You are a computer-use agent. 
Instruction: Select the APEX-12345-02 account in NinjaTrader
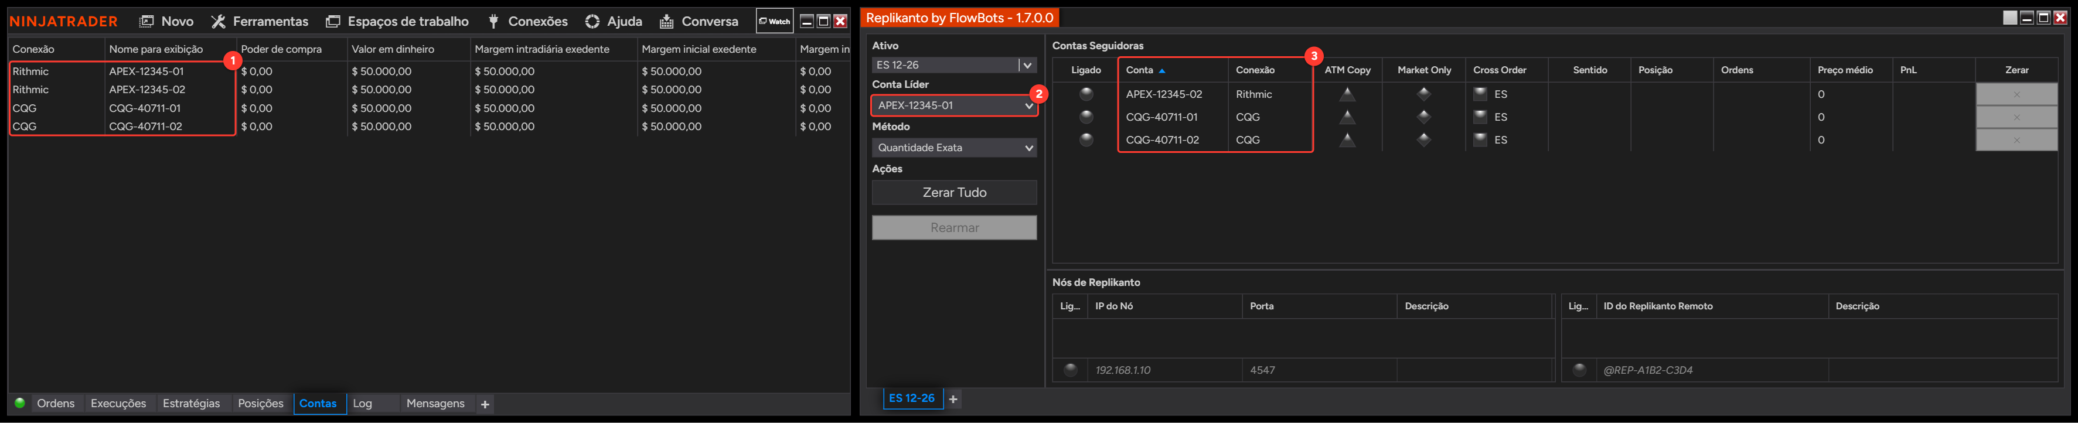pos(147,90)
